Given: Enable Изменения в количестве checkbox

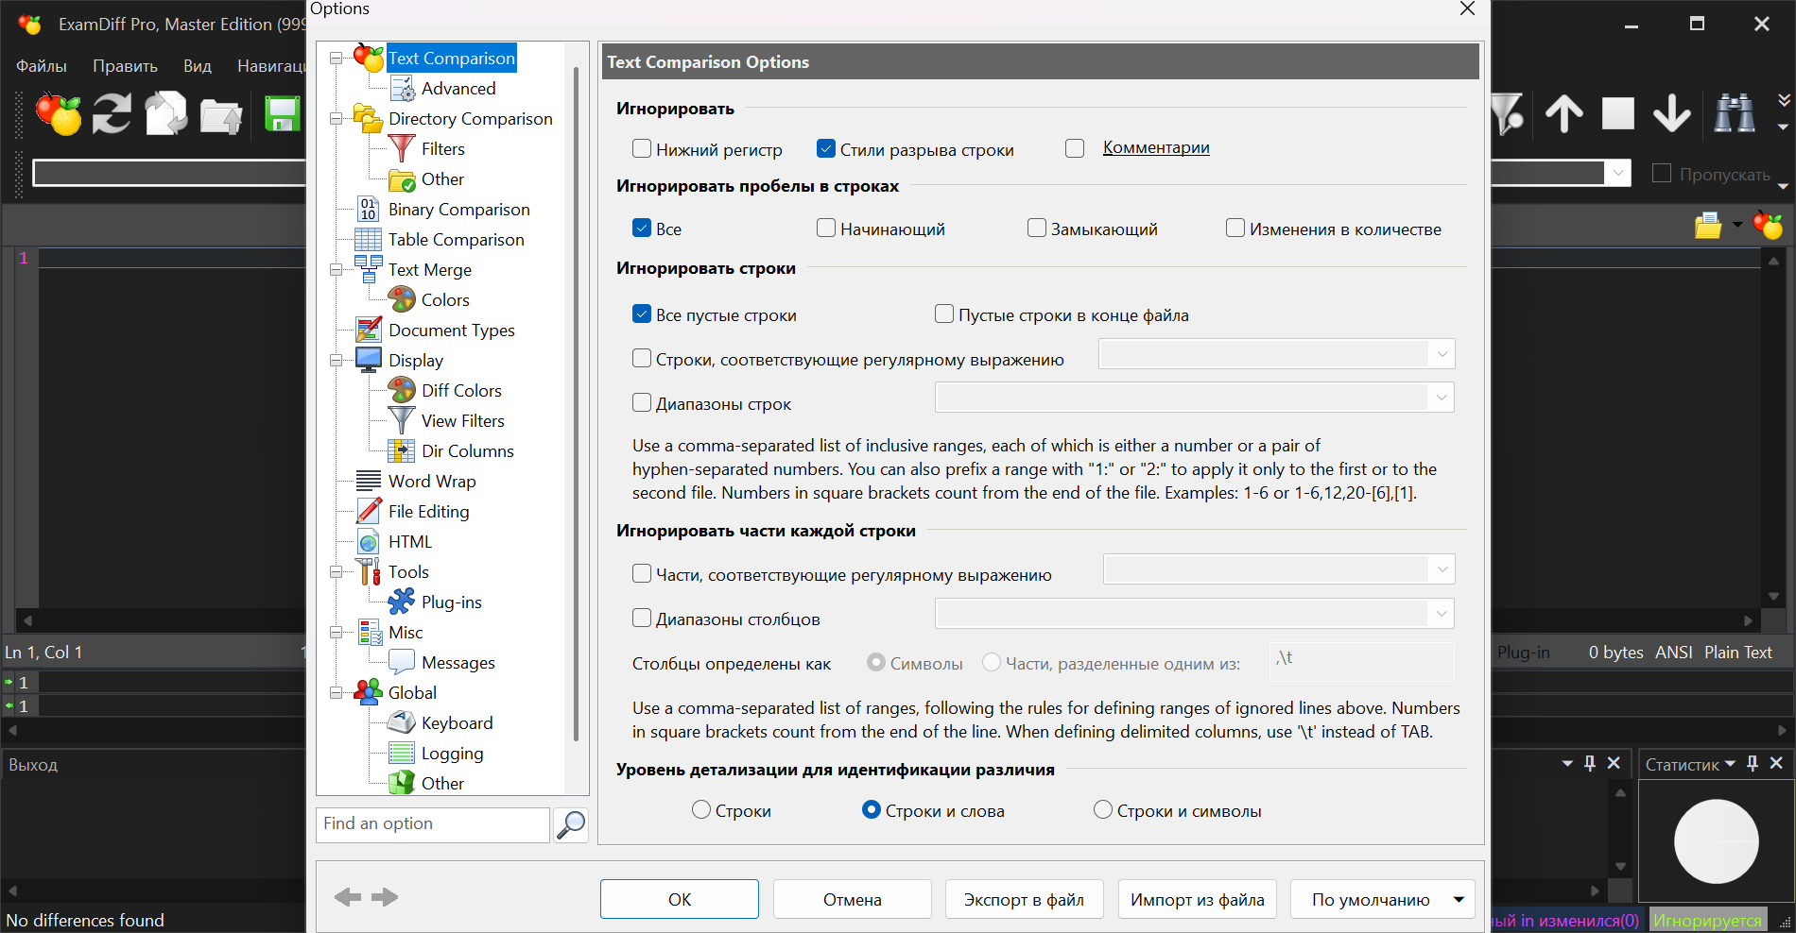Looking at the screenshot, I should coord(1235,228).
